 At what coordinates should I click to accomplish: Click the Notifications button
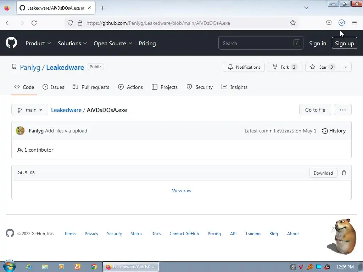tap(244, 67)
